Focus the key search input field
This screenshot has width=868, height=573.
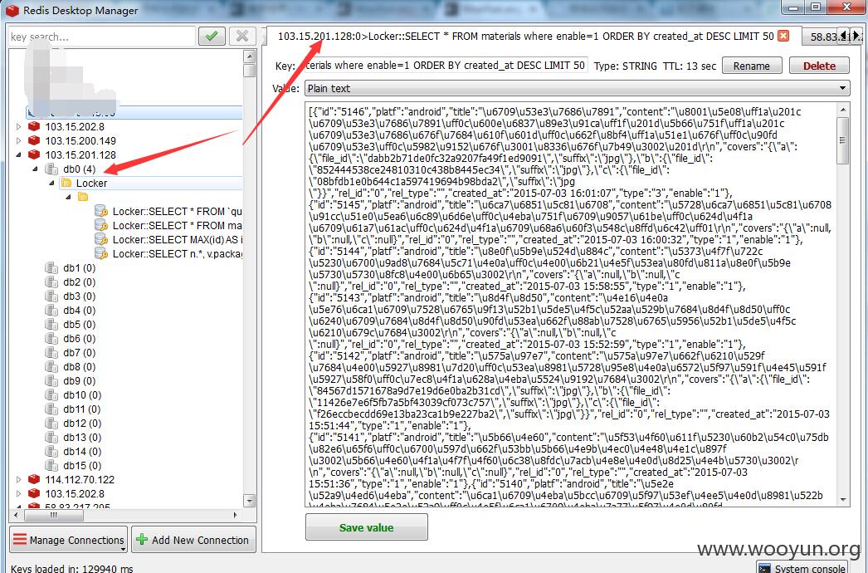pyautogui.click(x=102, y=37)
